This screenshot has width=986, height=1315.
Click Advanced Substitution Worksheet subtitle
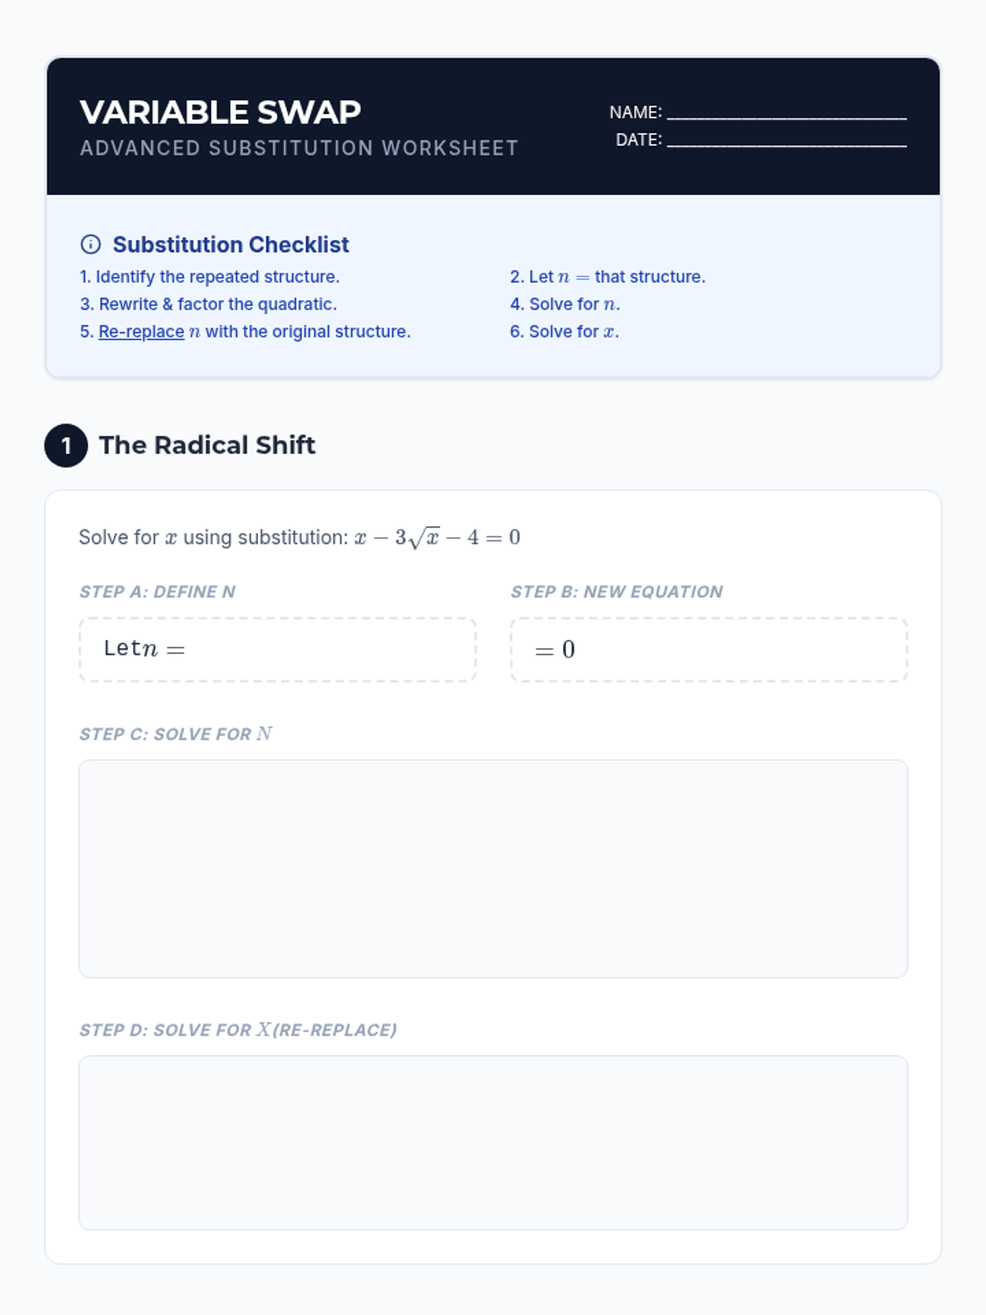(x=299, y=148)
